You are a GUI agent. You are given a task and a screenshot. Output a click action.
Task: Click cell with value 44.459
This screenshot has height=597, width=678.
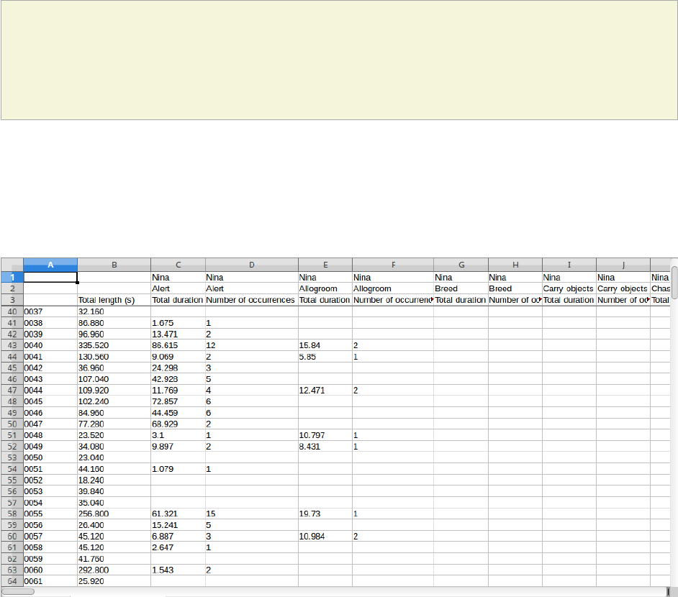coord(178,413)
